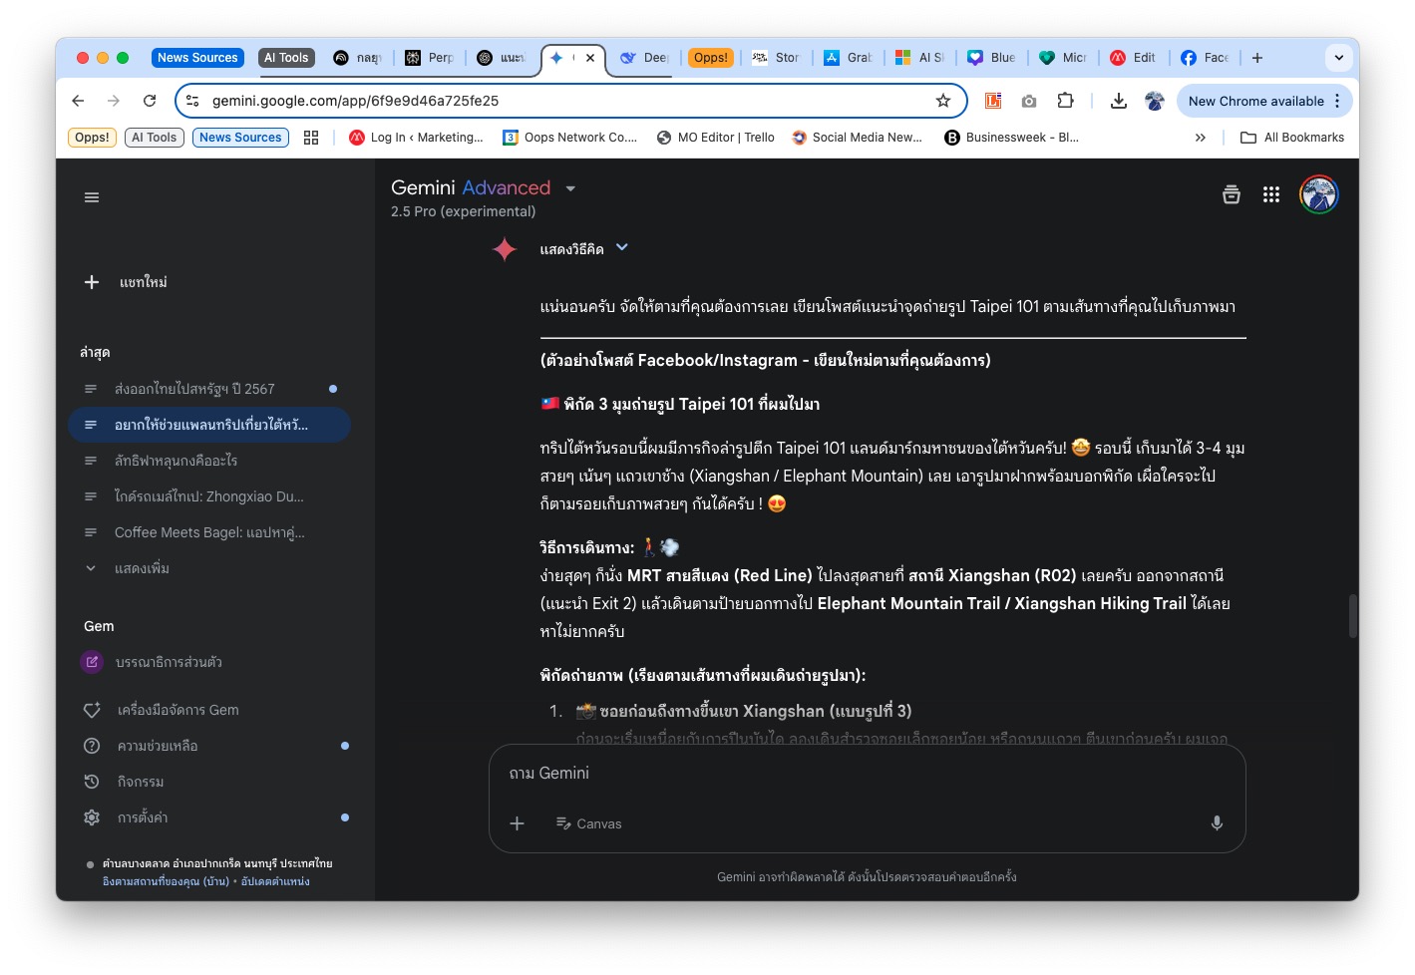Open the News Sources tab group
Viewport: 1415px width, 975px height.
[x=197, y=58]
